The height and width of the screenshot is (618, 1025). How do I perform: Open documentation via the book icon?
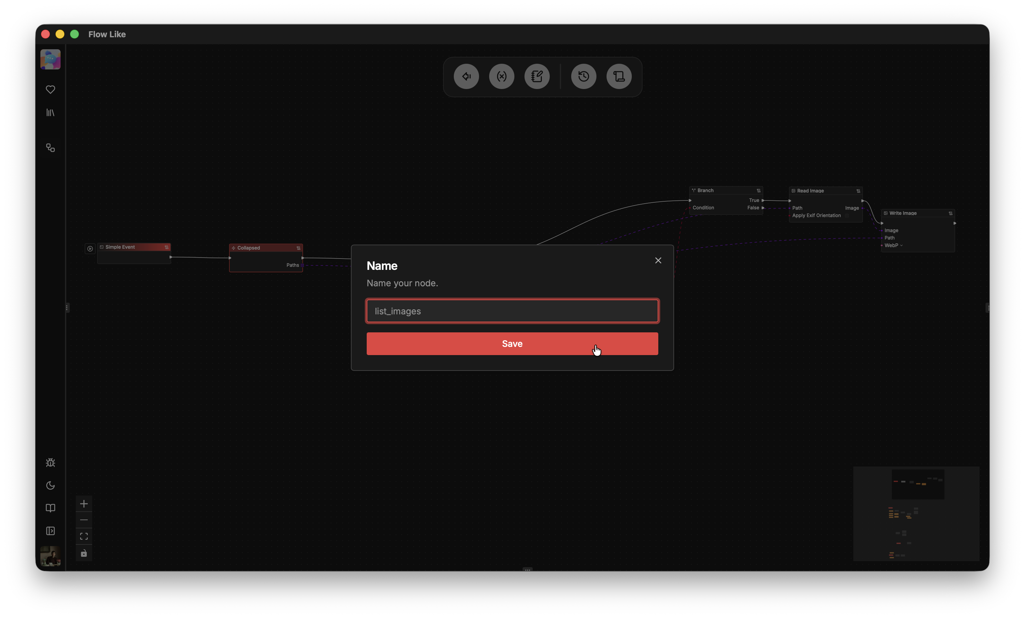point(50,508)
